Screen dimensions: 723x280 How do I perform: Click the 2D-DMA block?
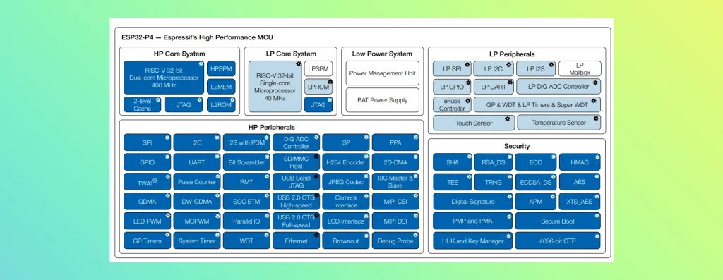(x=395, y=162)
